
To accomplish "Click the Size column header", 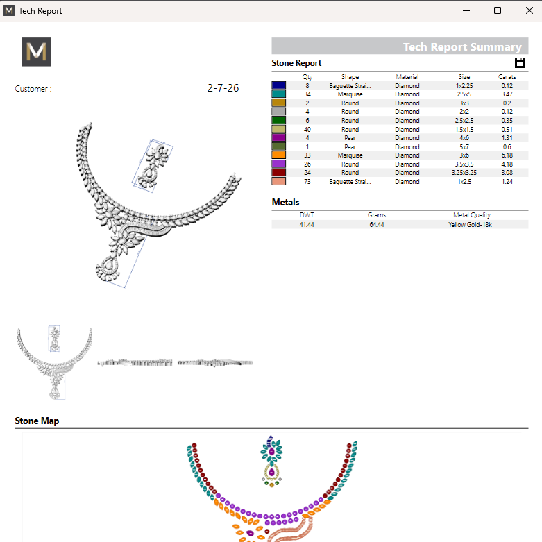I will point(464,77).
